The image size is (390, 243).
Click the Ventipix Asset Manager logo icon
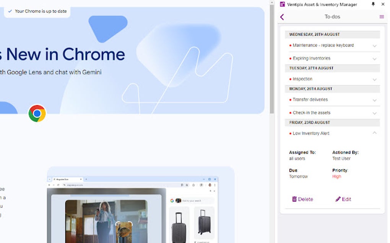click(282, 4)
